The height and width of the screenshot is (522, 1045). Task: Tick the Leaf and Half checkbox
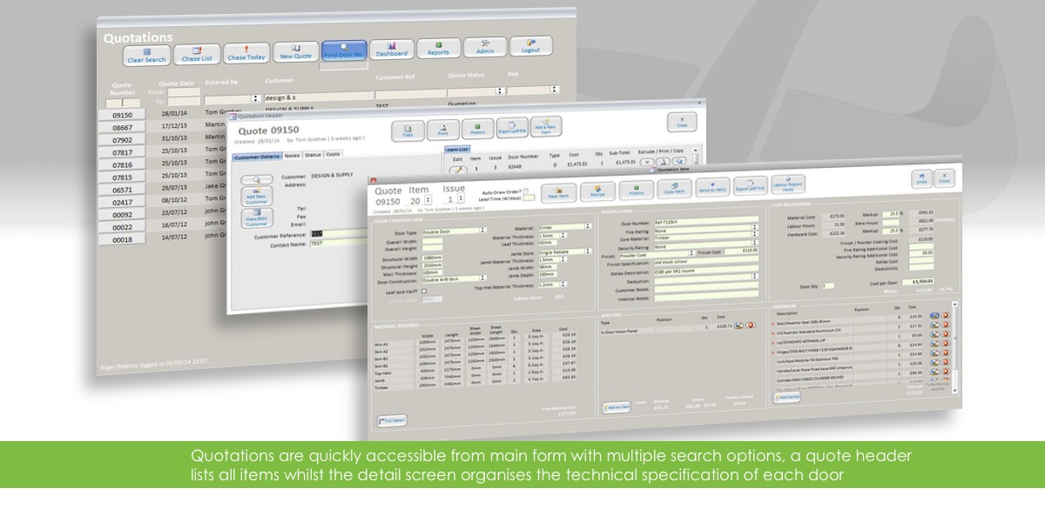click(424, 291)
